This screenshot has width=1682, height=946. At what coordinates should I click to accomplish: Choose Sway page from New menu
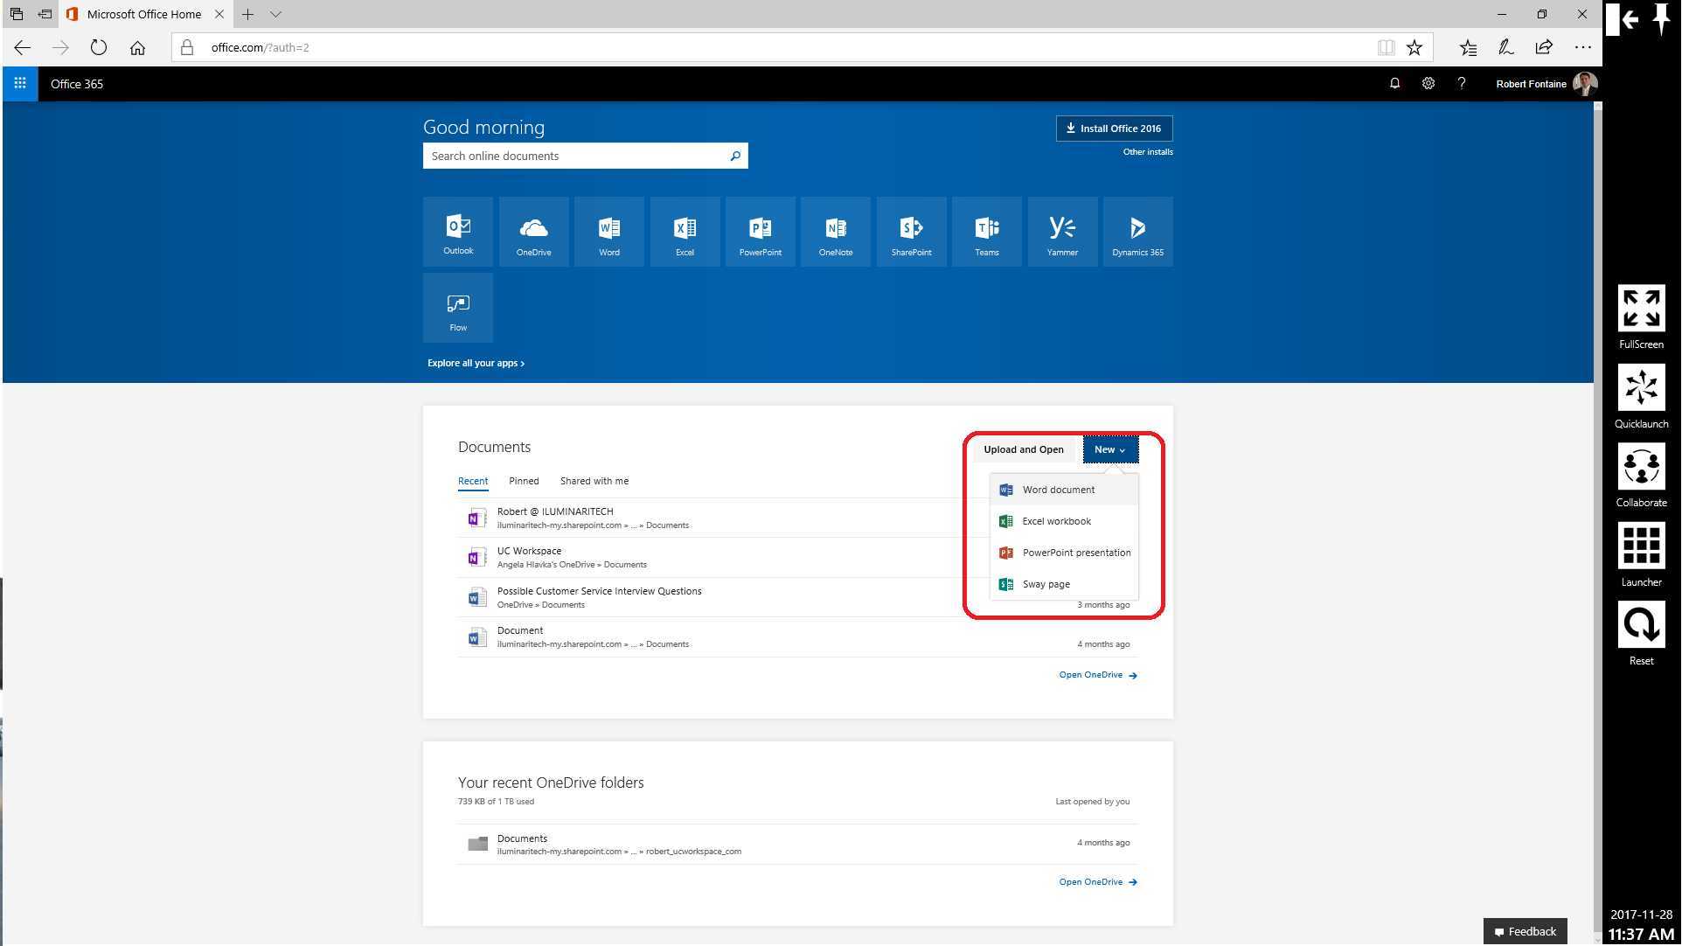[1046, 584]
